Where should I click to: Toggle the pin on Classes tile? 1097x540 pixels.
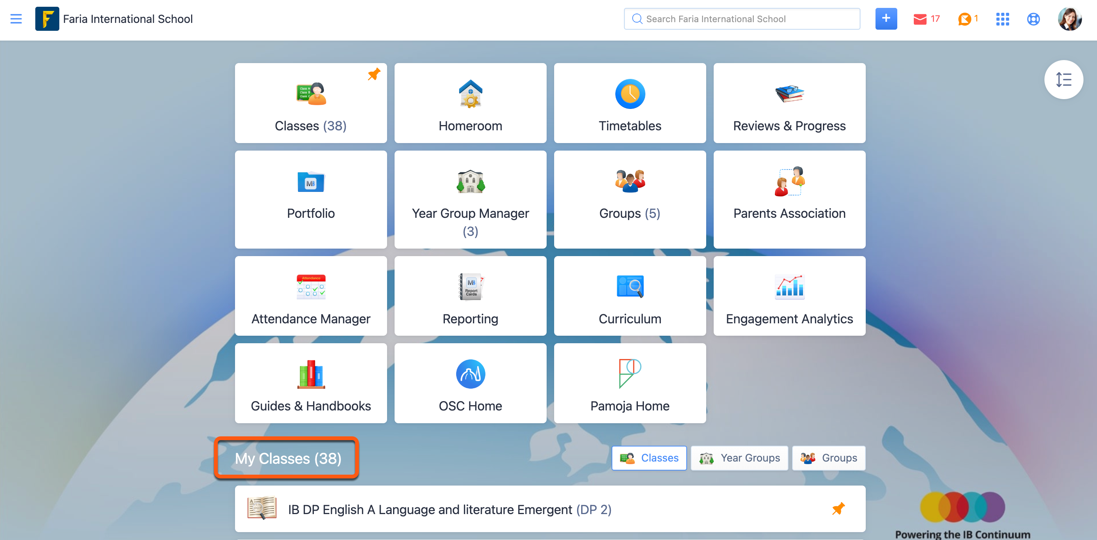tap(374, 74)
